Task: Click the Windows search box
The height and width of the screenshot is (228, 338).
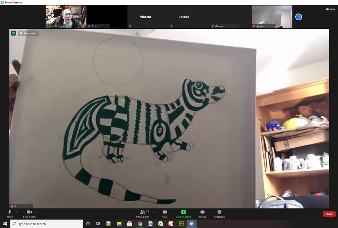Action: (x=47, y=224)
